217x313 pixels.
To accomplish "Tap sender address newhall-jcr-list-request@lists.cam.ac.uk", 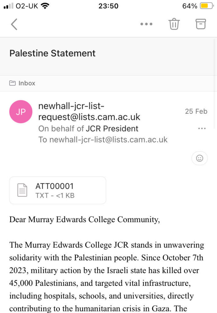I will tap(89, 112).
